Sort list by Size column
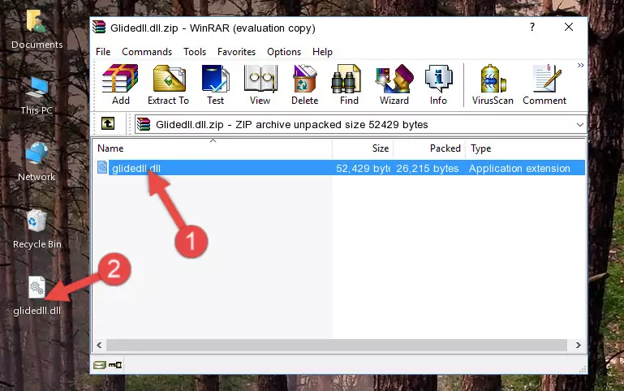624x391 pixels. 363,148
